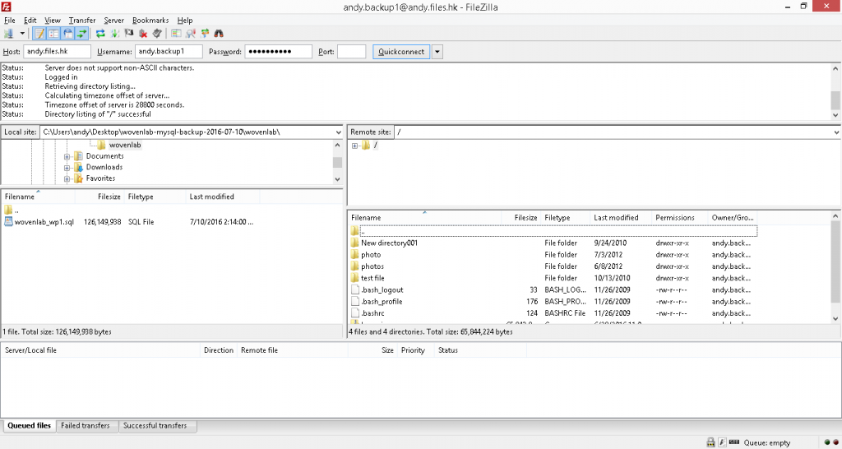
Task: Expand the Favorites tree node
Action: tap(67, 178)
